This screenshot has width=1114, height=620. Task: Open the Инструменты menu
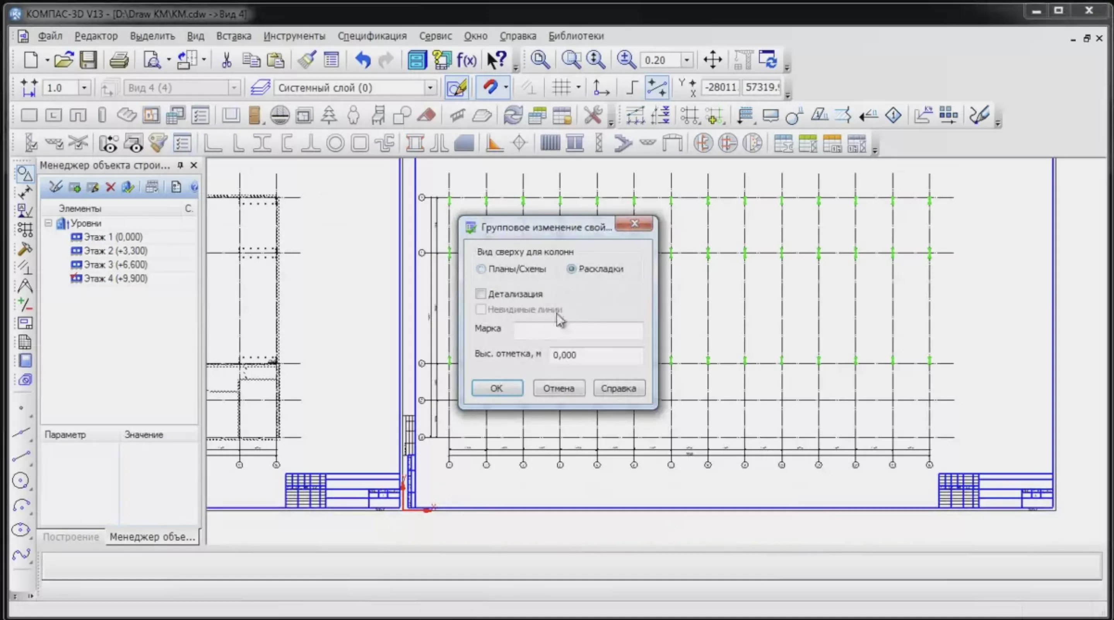coord(294,36)
